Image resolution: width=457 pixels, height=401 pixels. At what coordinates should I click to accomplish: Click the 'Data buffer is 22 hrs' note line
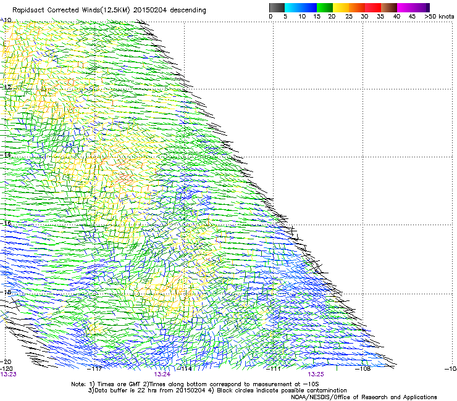pos(217,391)
